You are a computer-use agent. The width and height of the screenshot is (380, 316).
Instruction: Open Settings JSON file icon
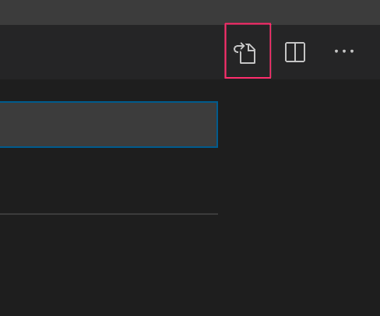245,53
